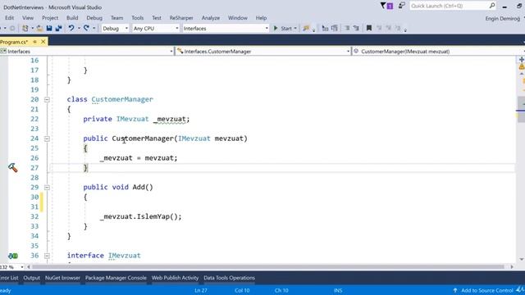Image resolution: width=525 pixels, height=295 pixels.
Task: Start debugging with the green Start button
Action: pos(283,29)
